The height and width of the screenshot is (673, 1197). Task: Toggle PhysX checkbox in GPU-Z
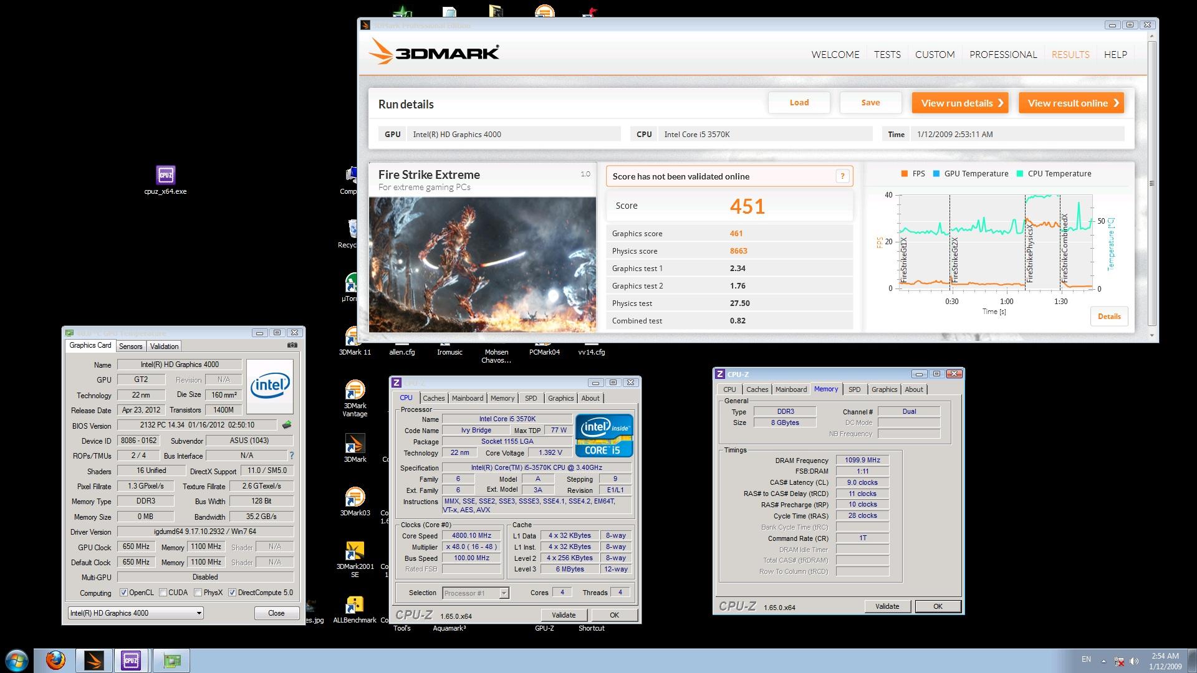(x=198, y=593)
